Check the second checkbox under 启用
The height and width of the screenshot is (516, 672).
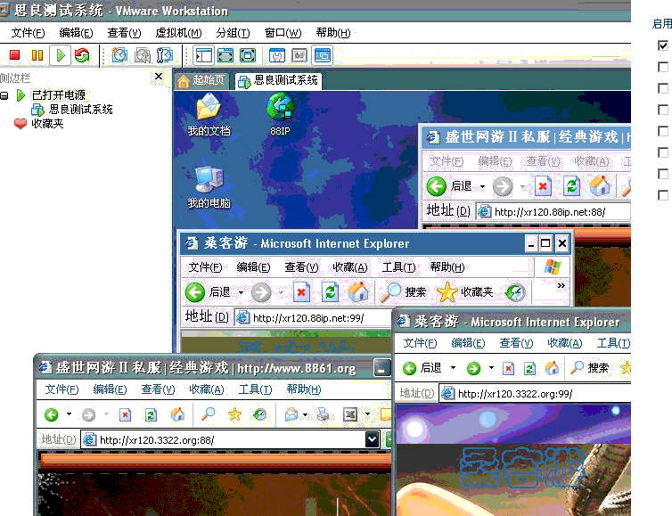pyautogui.click(x=663, y=67)
